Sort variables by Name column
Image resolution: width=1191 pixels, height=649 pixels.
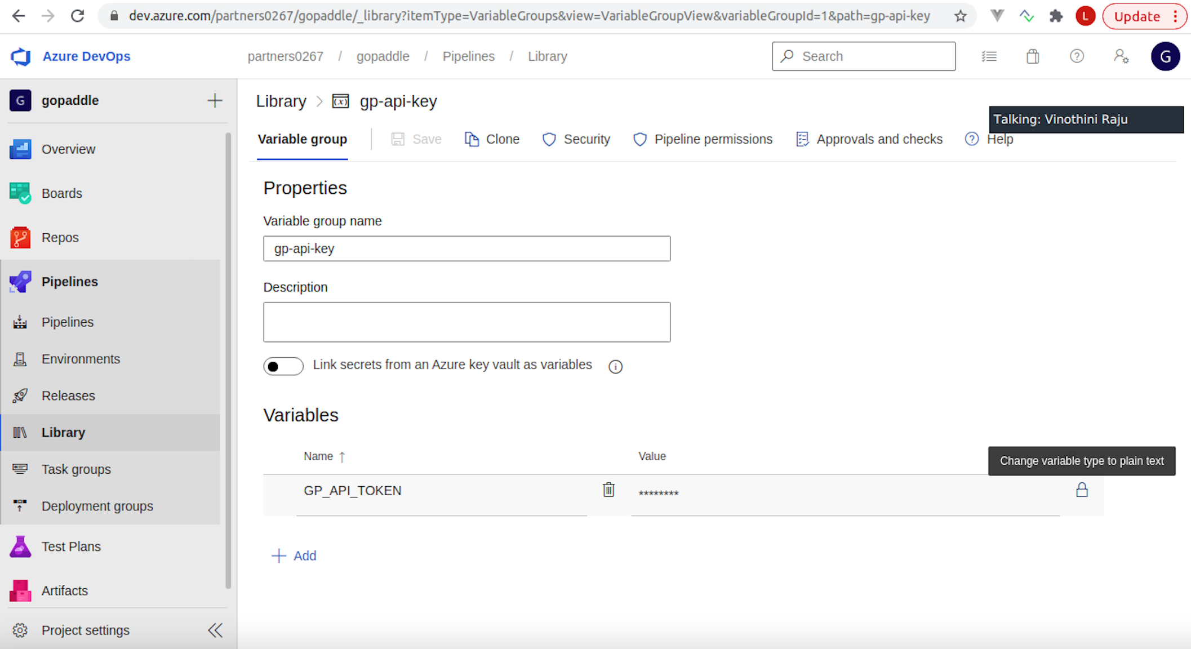(325, 456)
